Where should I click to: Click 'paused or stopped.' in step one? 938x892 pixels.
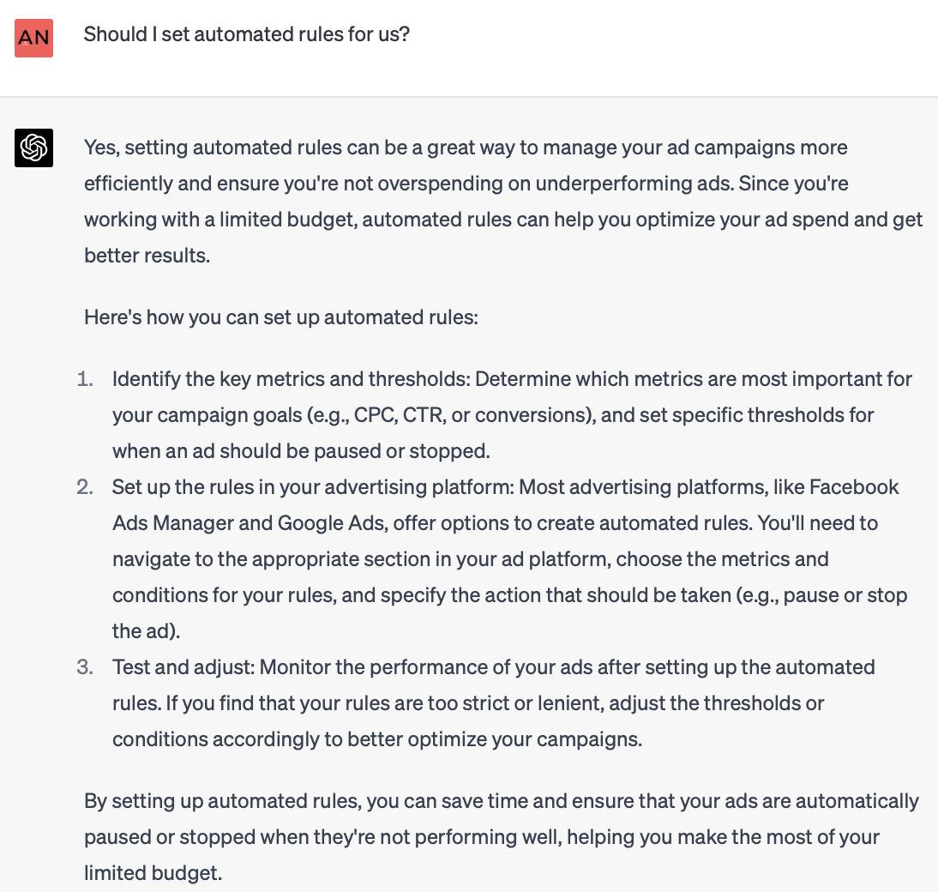[401, 451]
